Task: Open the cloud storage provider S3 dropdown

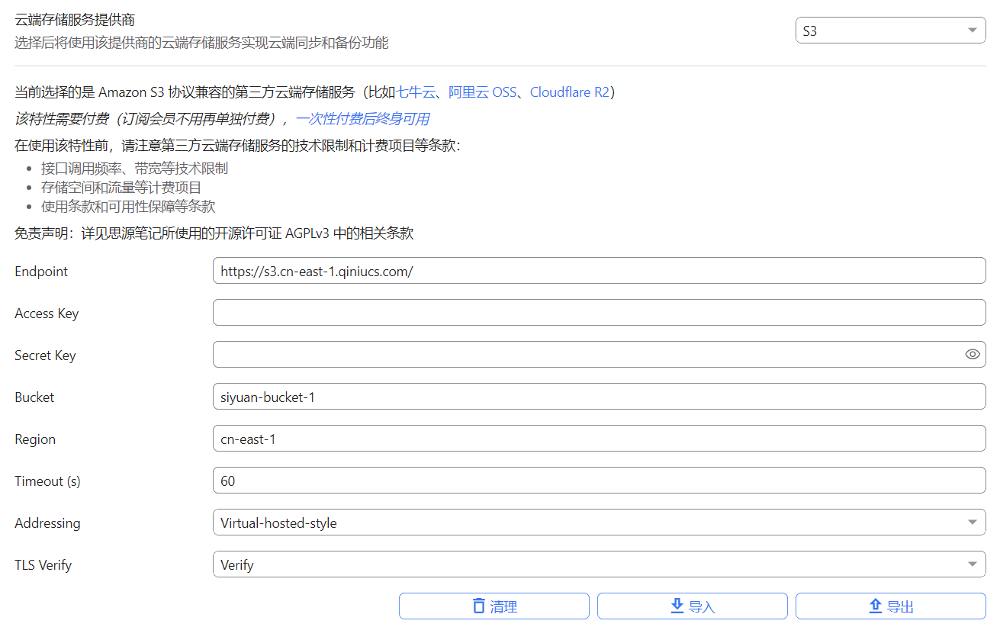Action: (890, 31)
